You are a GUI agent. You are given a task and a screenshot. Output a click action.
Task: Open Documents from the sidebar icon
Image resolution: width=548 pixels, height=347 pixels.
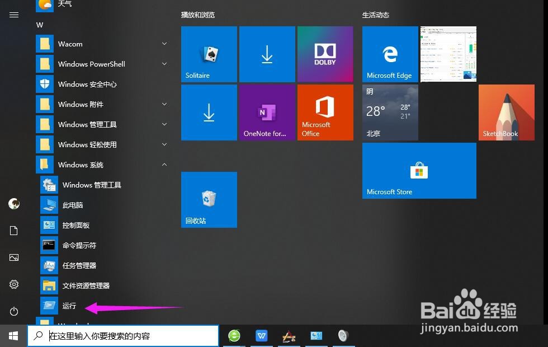click(13, 231)
